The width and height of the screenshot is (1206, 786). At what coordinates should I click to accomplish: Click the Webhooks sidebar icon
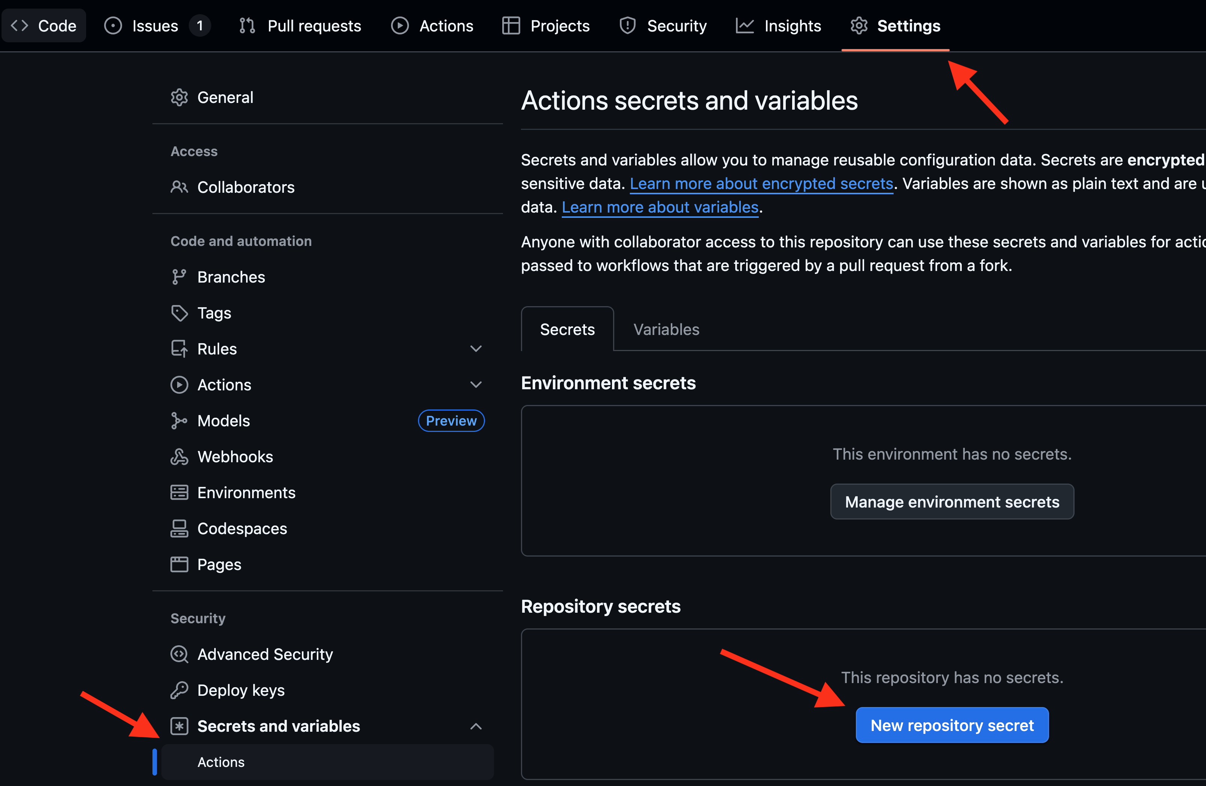(x=179, y=456)
